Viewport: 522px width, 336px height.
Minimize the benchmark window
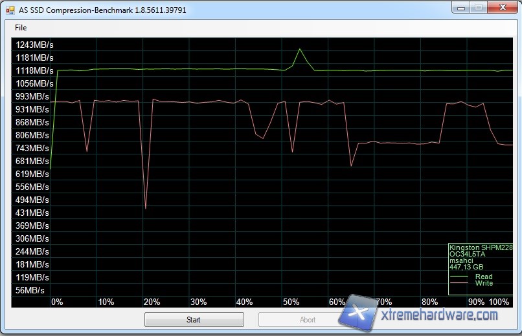coord(460,8)
